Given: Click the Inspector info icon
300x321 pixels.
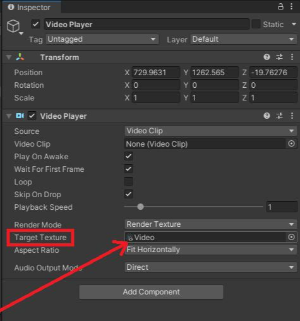Looking at the screenshot, I should 11,7.
